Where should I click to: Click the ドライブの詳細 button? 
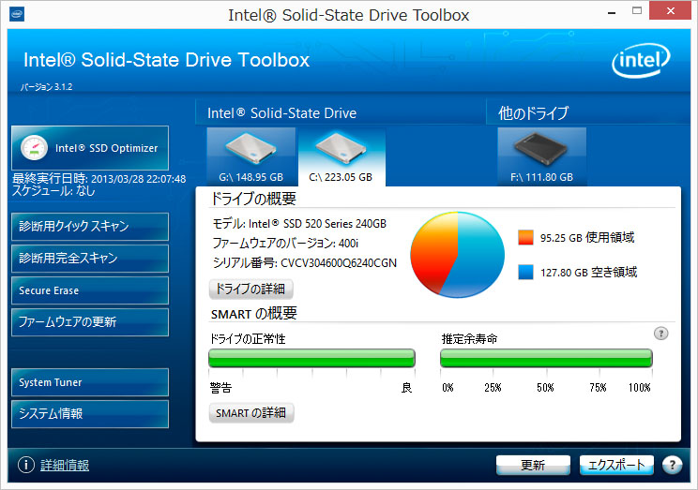pyautogui.click(x=251, y=289)
